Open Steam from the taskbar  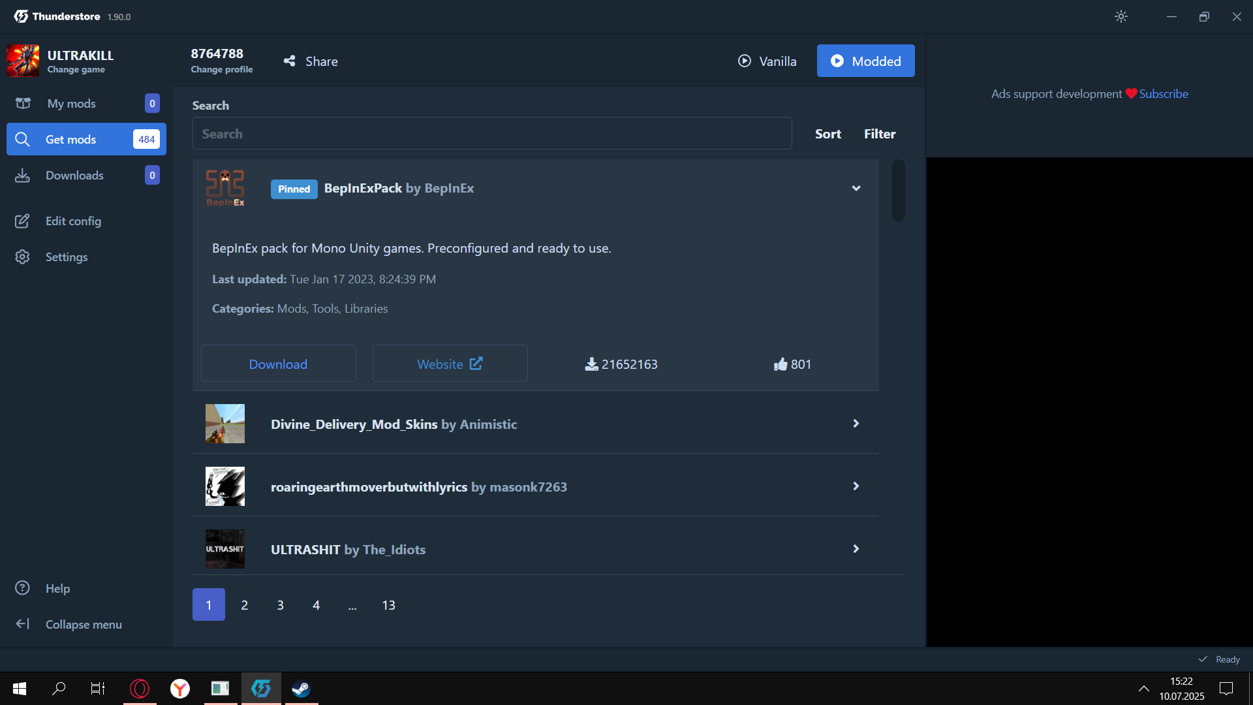tap(301, 689)
